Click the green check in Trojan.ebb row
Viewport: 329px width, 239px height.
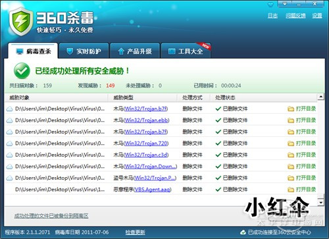[218, 120]
